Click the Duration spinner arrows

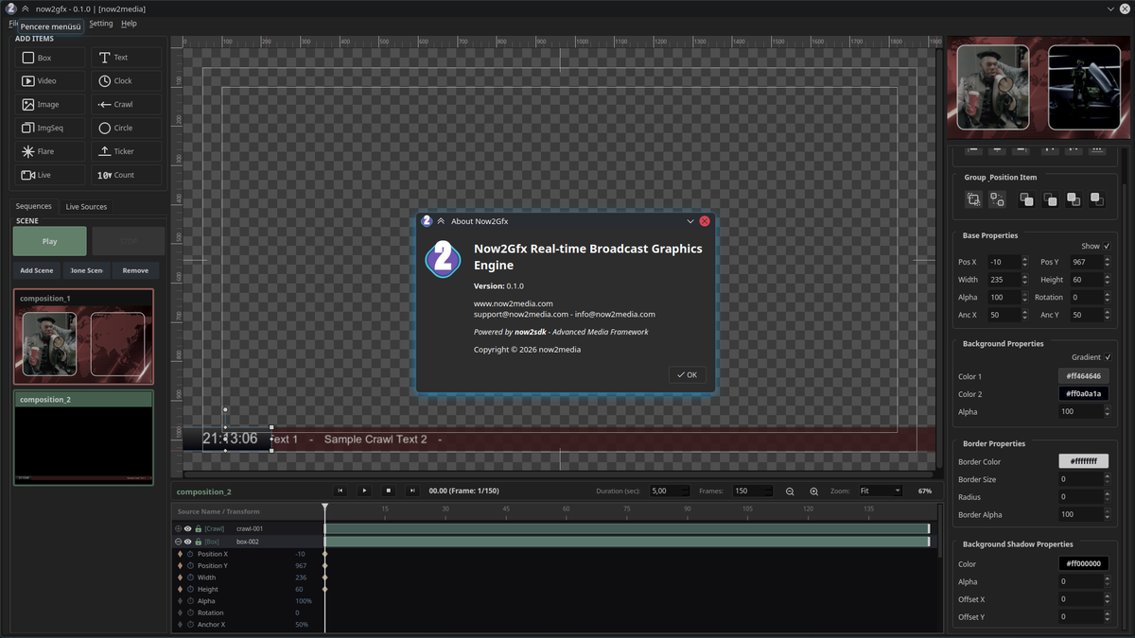point(688,491)
